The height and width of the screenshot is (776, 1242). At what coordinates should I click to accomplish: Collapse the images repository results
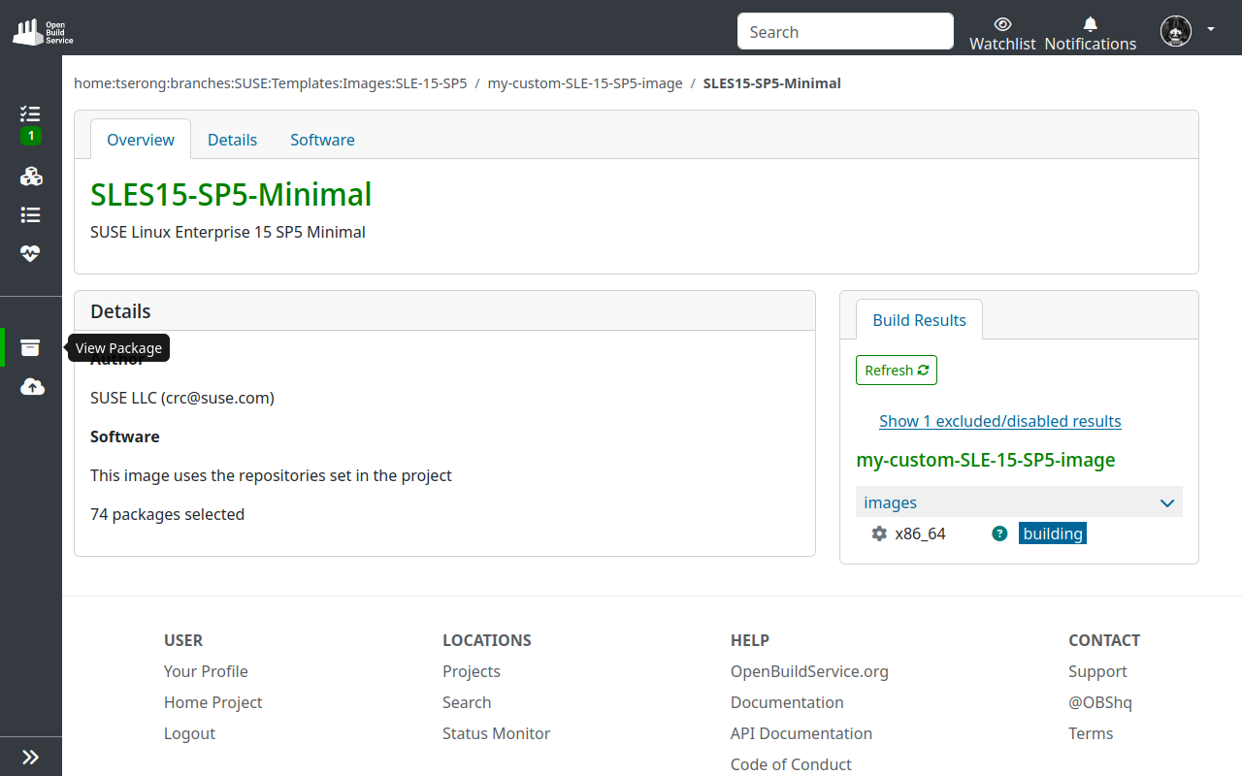coord(1166,501)
